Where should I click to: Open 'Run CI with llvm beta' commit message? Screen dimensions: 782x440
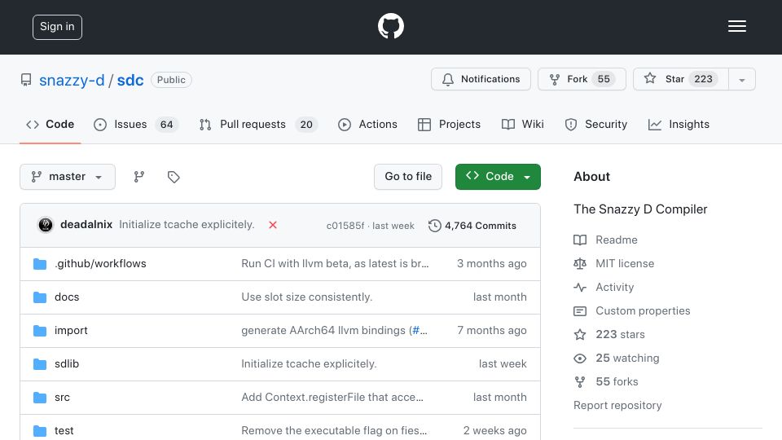tap(335, 263)
